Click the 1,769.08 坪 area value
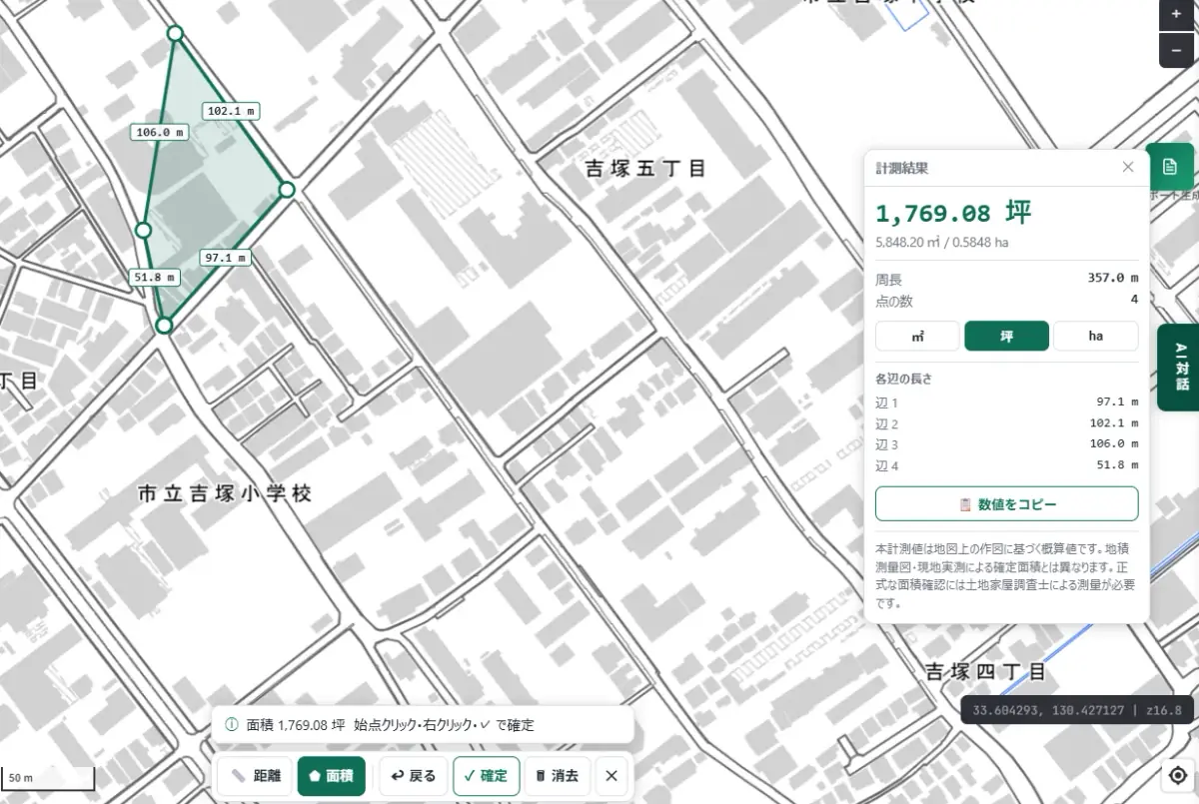Screen dimensions: 1199x804 pyautogui.click(x=953, y=213)
